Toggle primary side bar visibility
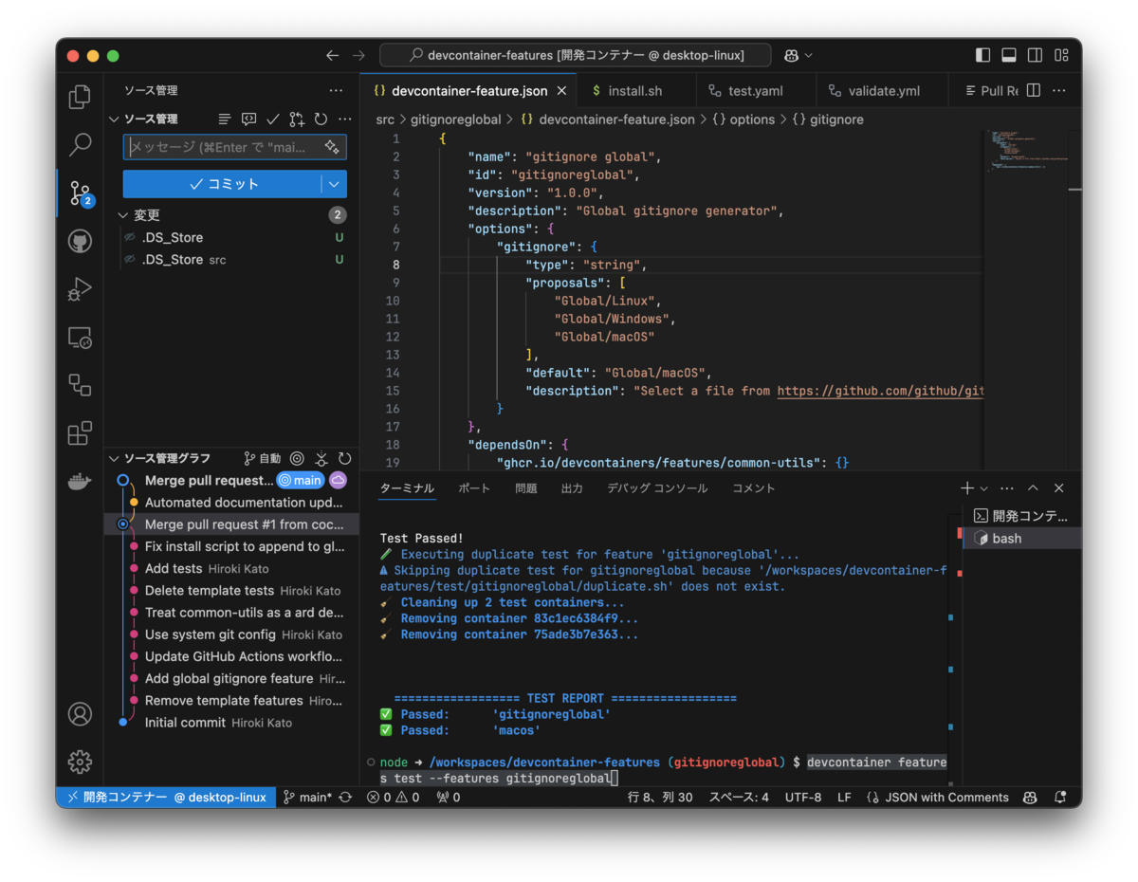 [983, 56]
